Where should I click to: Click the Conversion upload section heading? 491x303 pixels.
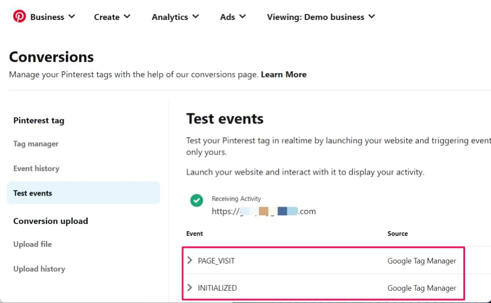click(x=51, y=221)
